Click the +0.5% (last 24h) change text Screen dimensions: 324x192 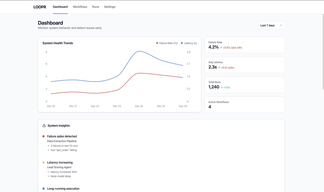pyautogui.click(x=232, y=48)
